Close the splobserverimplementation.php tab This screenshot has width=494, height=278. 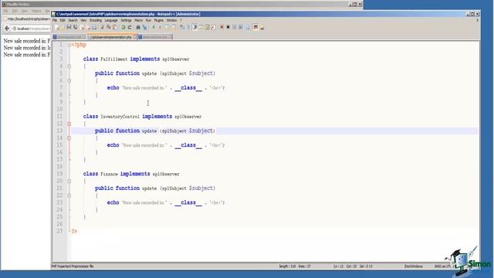(x=134, y=37)
